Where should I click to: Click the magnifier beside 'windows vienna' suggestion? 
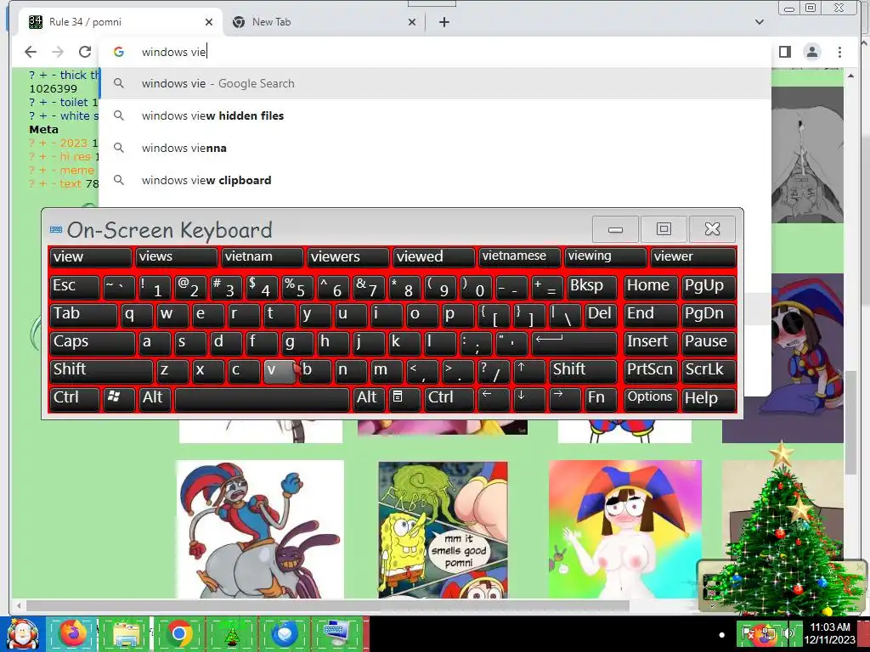(118, 148)
